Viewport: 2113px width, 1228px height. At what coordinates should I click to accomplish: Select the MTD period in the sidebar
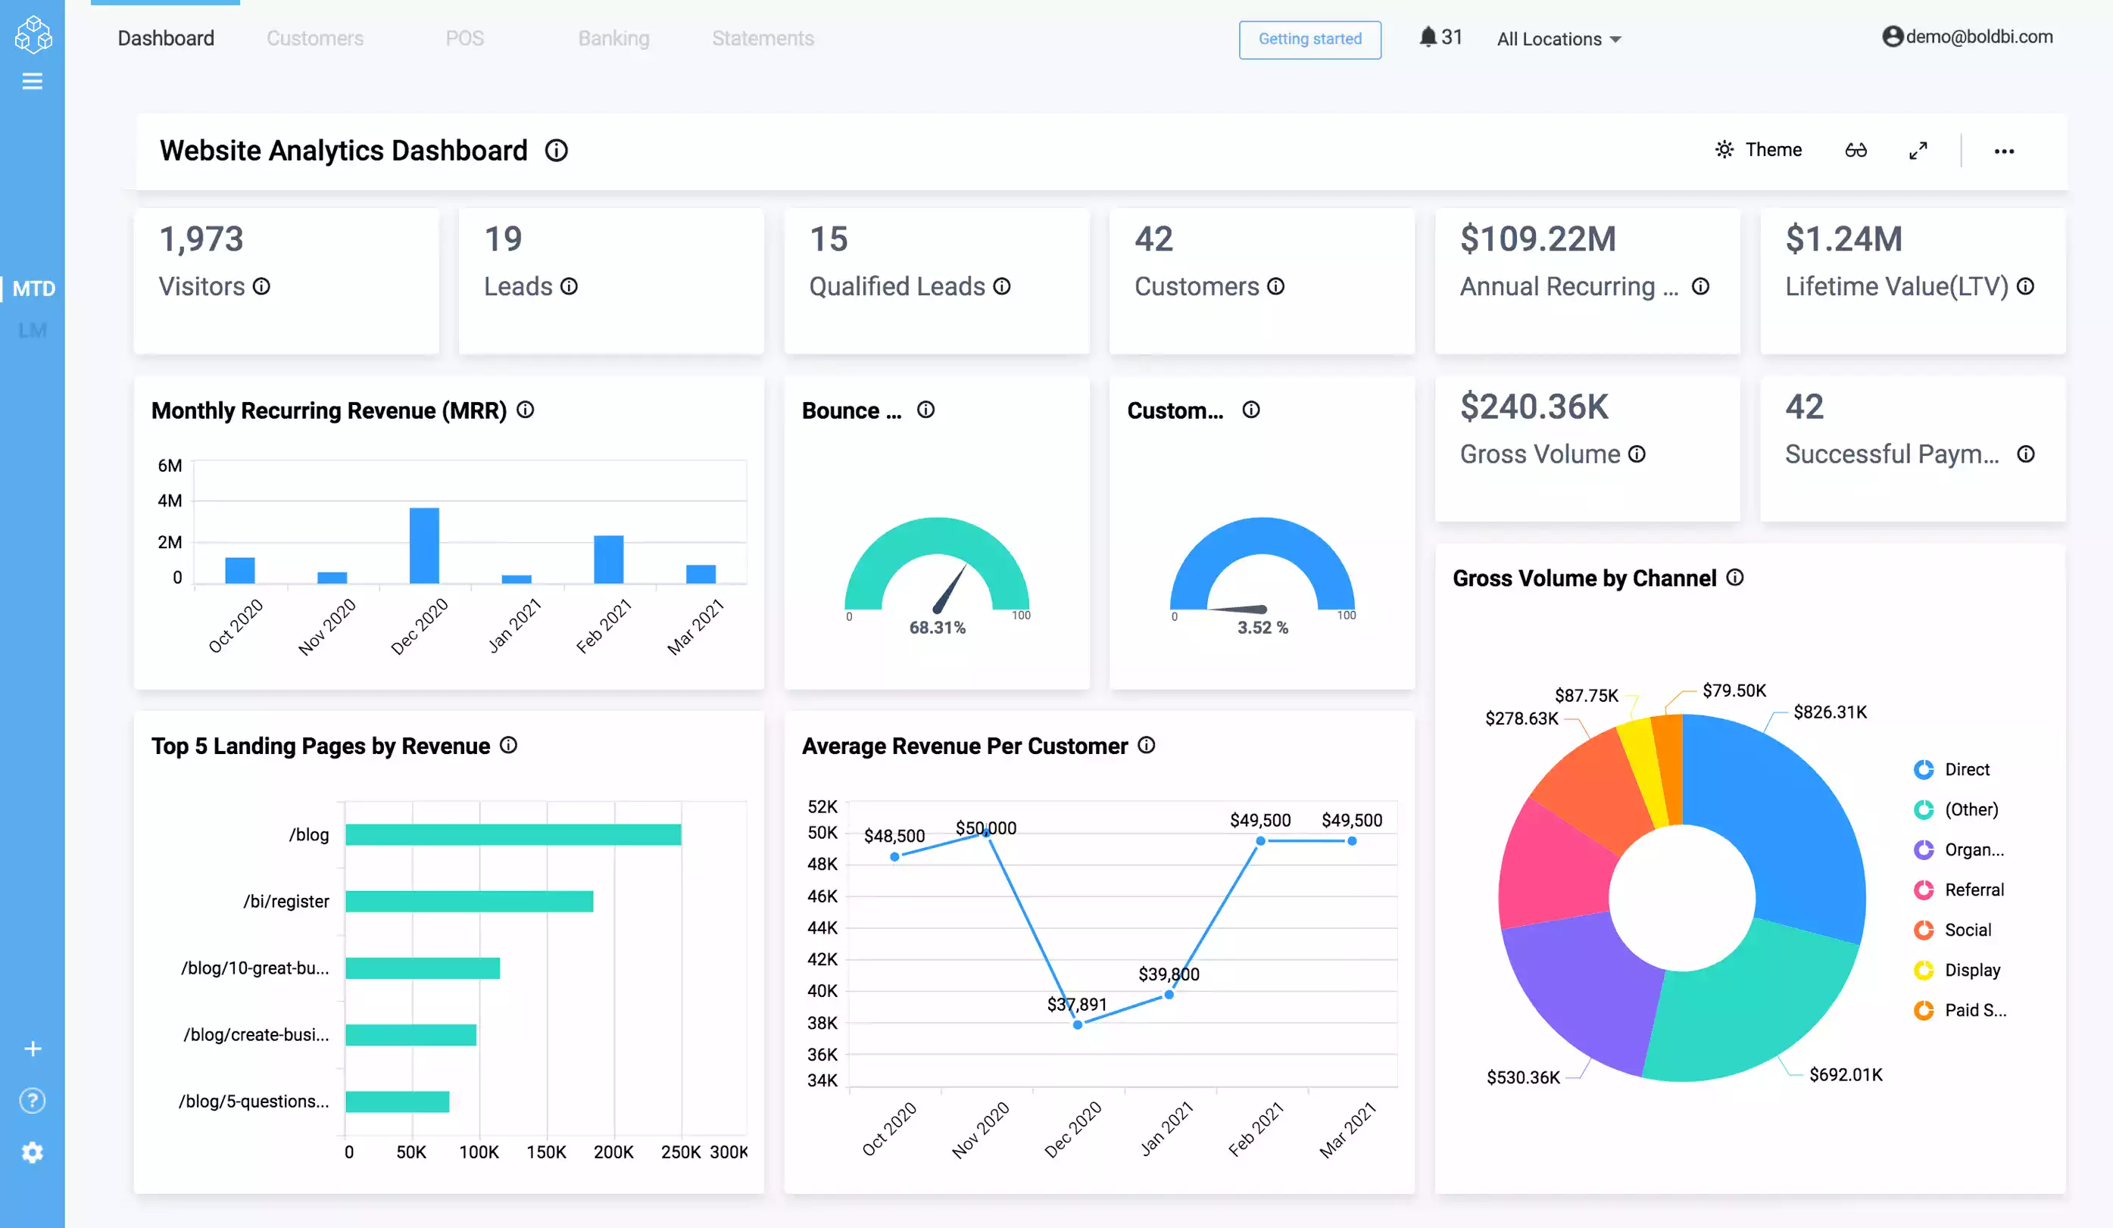(33, 288)
